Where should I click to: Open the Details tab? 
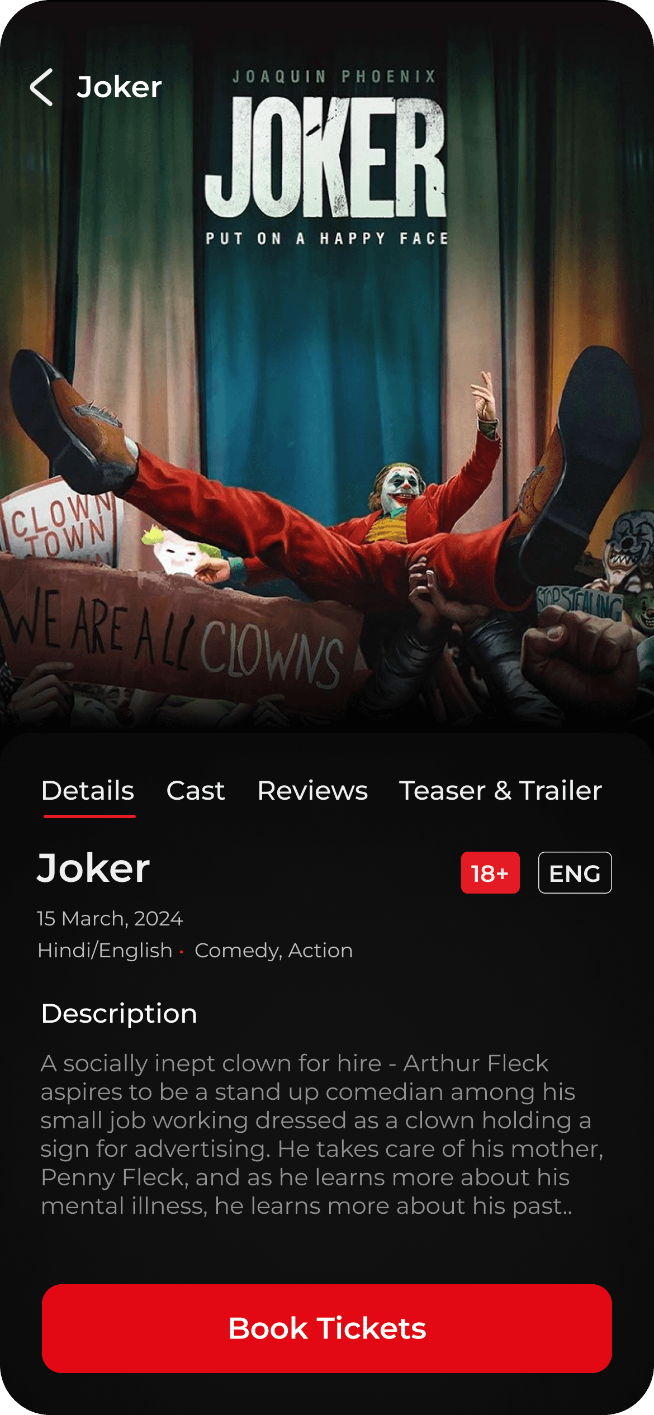pos(88,790)
